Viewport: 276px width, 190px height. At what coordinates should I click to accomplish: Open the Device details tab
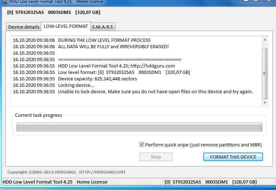click(x=24, y=27)
